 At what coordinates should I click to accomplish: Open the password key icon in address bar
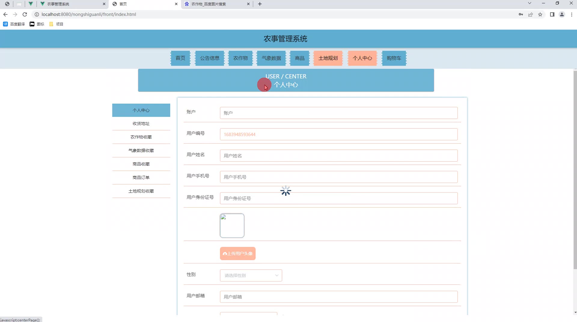pyautogui.click(x=521, y=14)
